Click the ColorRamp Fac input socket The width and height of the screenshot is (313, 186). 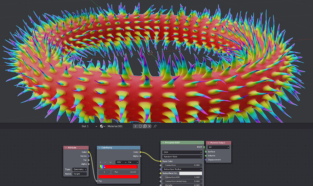tap(97, 181)
